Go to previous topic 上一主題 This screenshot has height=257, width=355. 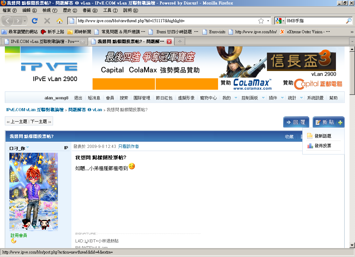coord(17,122)
